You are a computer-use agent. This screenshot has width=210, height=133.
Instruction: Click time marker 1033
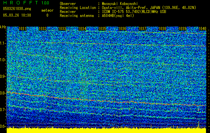point(62,29)
